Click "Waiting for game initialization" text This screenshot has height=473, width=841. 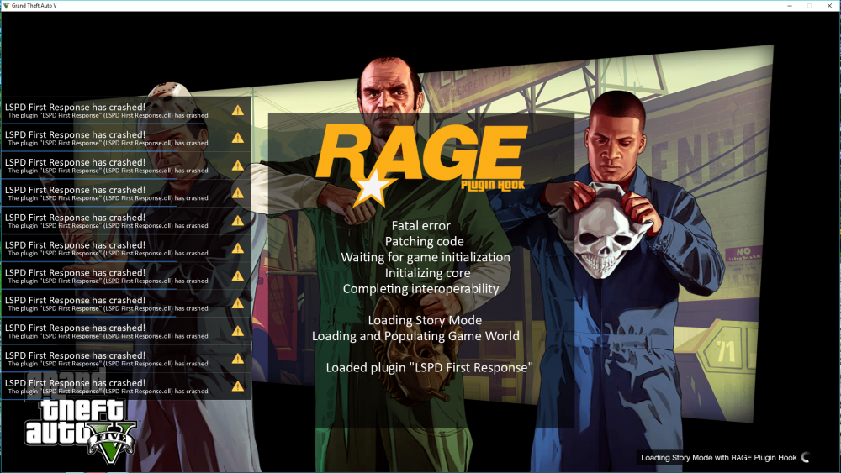point(426,257)
